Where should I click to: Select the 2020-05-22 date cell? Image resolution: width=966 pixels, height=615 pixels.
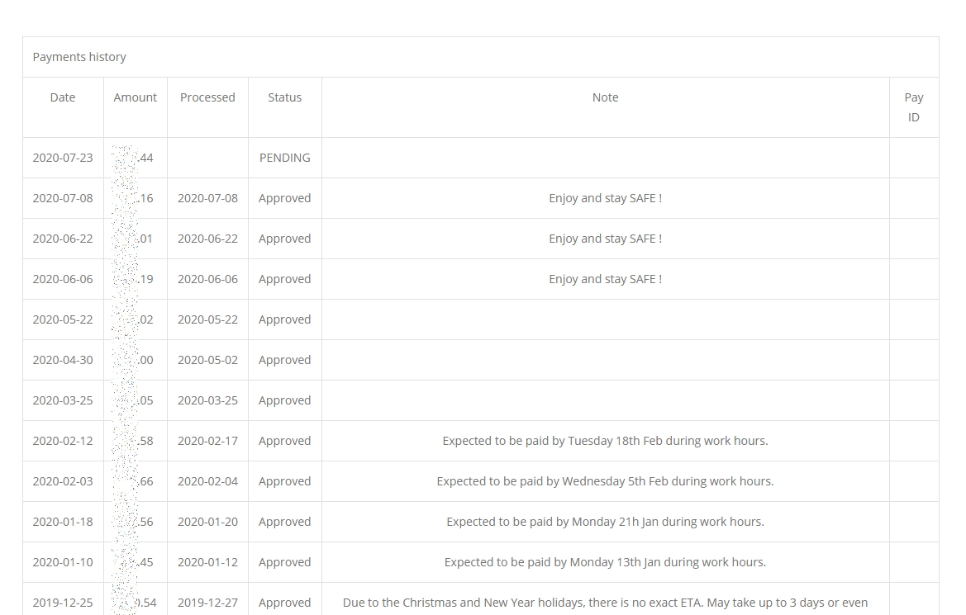coord(63,319)
